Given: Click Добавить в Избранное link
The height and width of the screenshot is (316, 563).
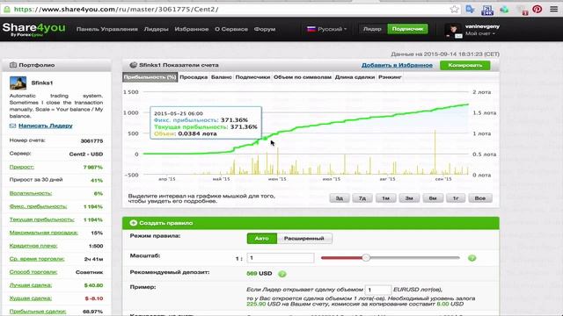Looking at the screenshot, I should coord(397,65).
